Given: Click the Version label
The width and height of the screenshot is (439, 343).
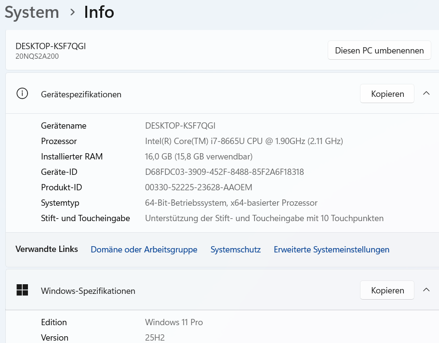Looking at the screenshot, I should [x=54, y=338].
